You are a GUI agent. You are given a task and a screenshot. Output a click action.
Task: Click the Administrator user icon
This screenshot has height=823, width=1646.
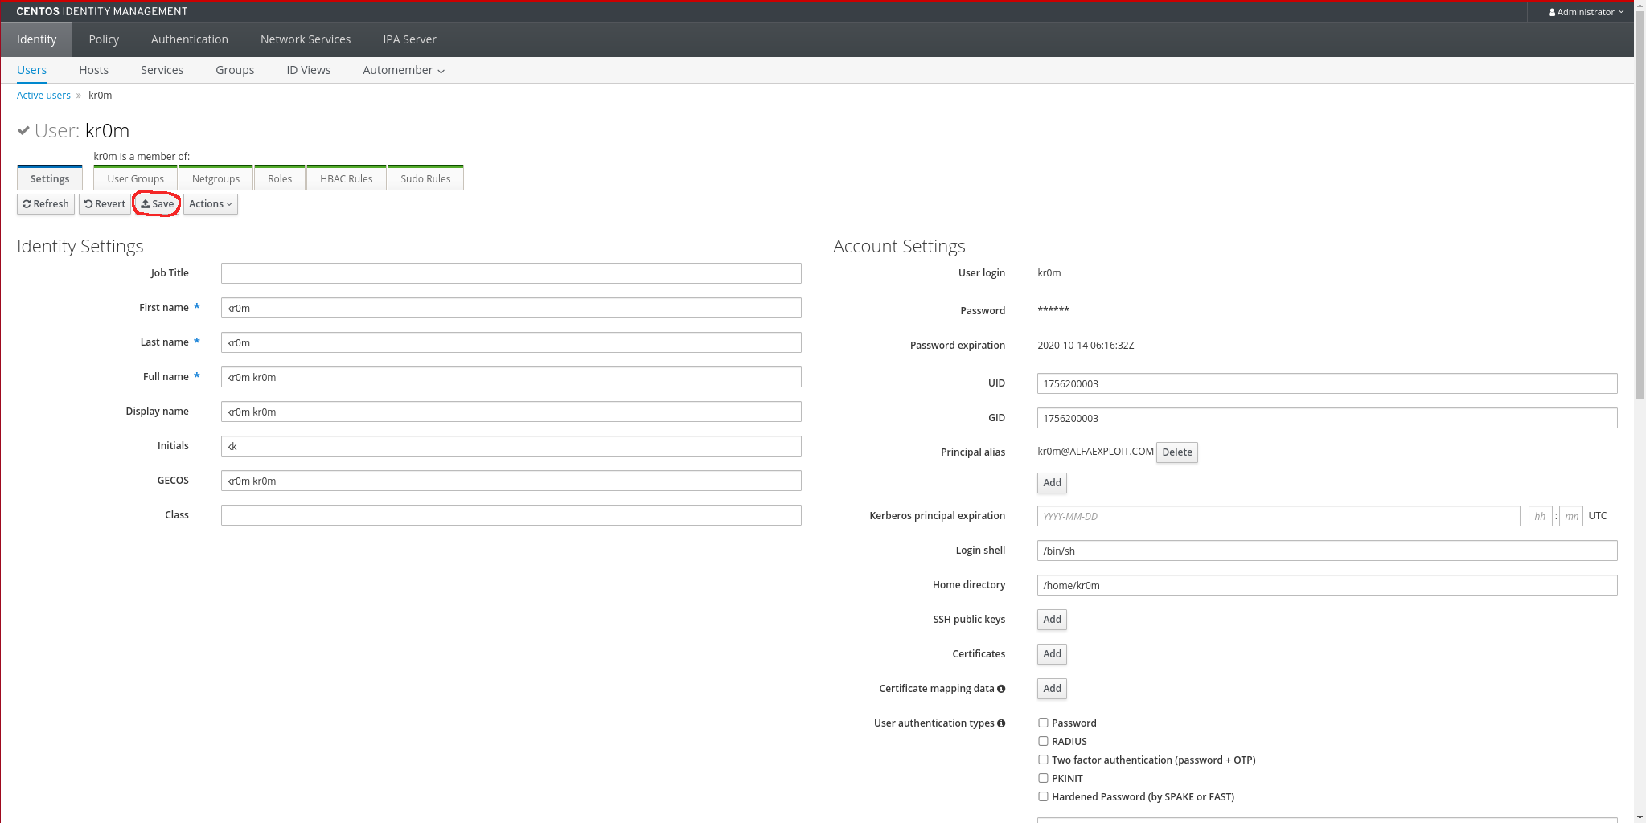point(1552,12)
